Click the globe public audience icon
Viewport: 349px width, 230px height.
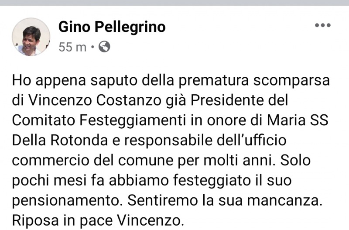[104, 47]
